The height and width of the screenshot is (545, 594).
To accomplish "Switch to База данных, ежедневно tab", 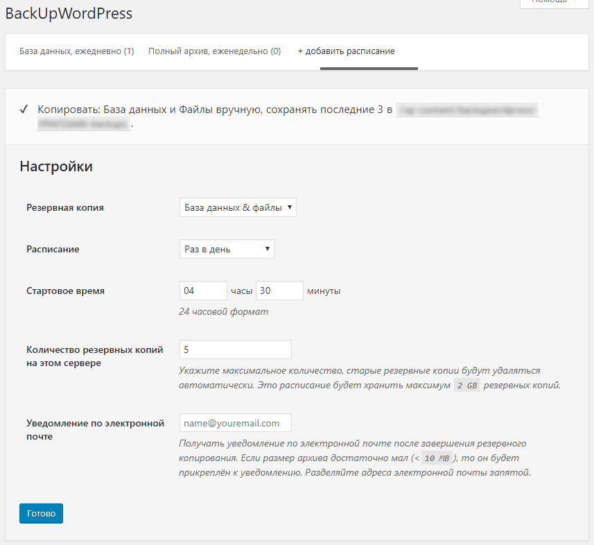I will coord(76,51).
